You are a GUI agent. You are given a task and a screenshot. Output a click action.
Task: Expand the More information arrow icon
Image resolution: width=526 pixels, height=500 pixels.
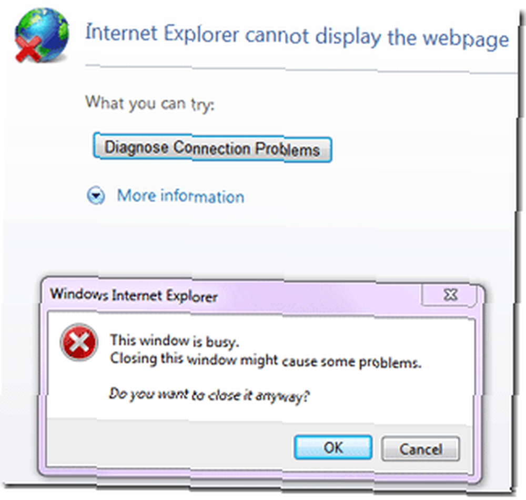[96, 195]
